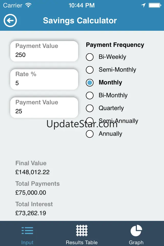The image size is (164, 246).
Task: Open the Input list icon tab
Action: (27, 230)
